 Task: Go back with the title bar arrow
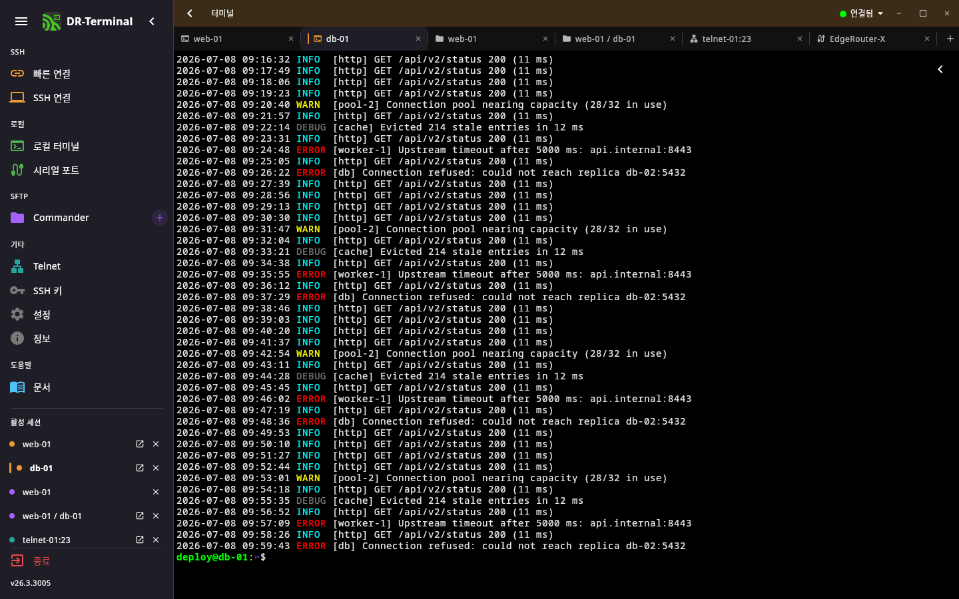pos(190,13)
